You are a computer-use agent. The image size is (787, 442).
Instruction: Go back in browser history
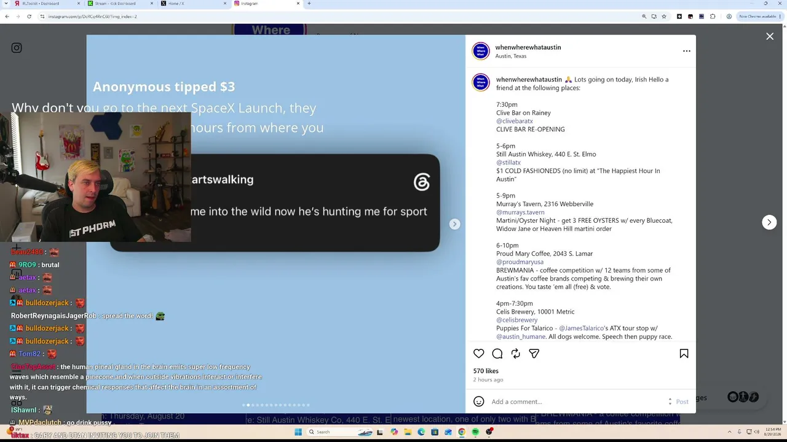coord(7,17)
